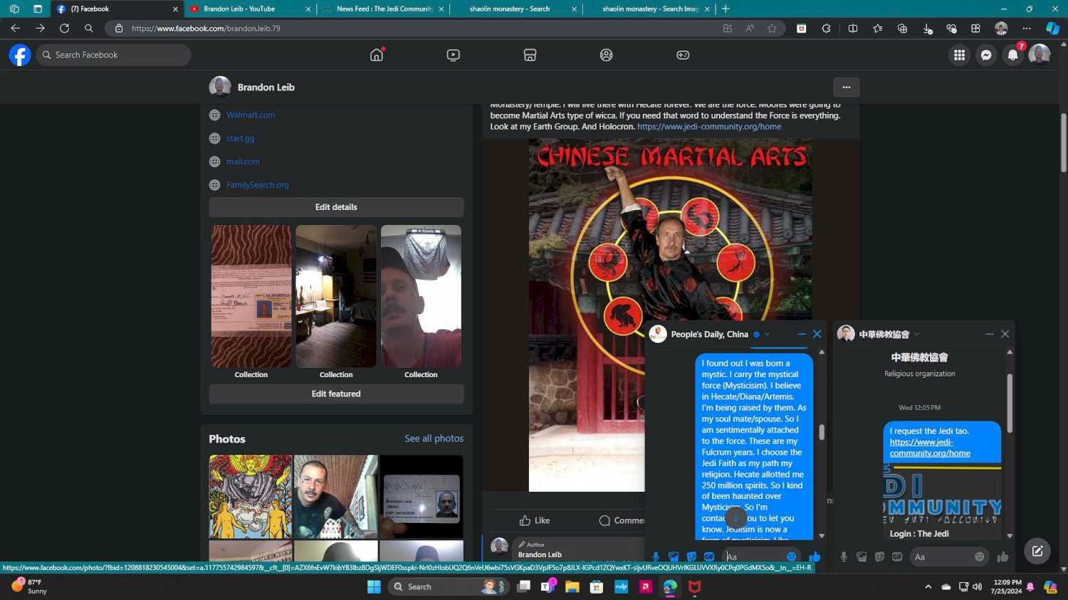Show hidden system tray icons
1068x600 pixels.
pyautogui.click(x=928, y=586)
